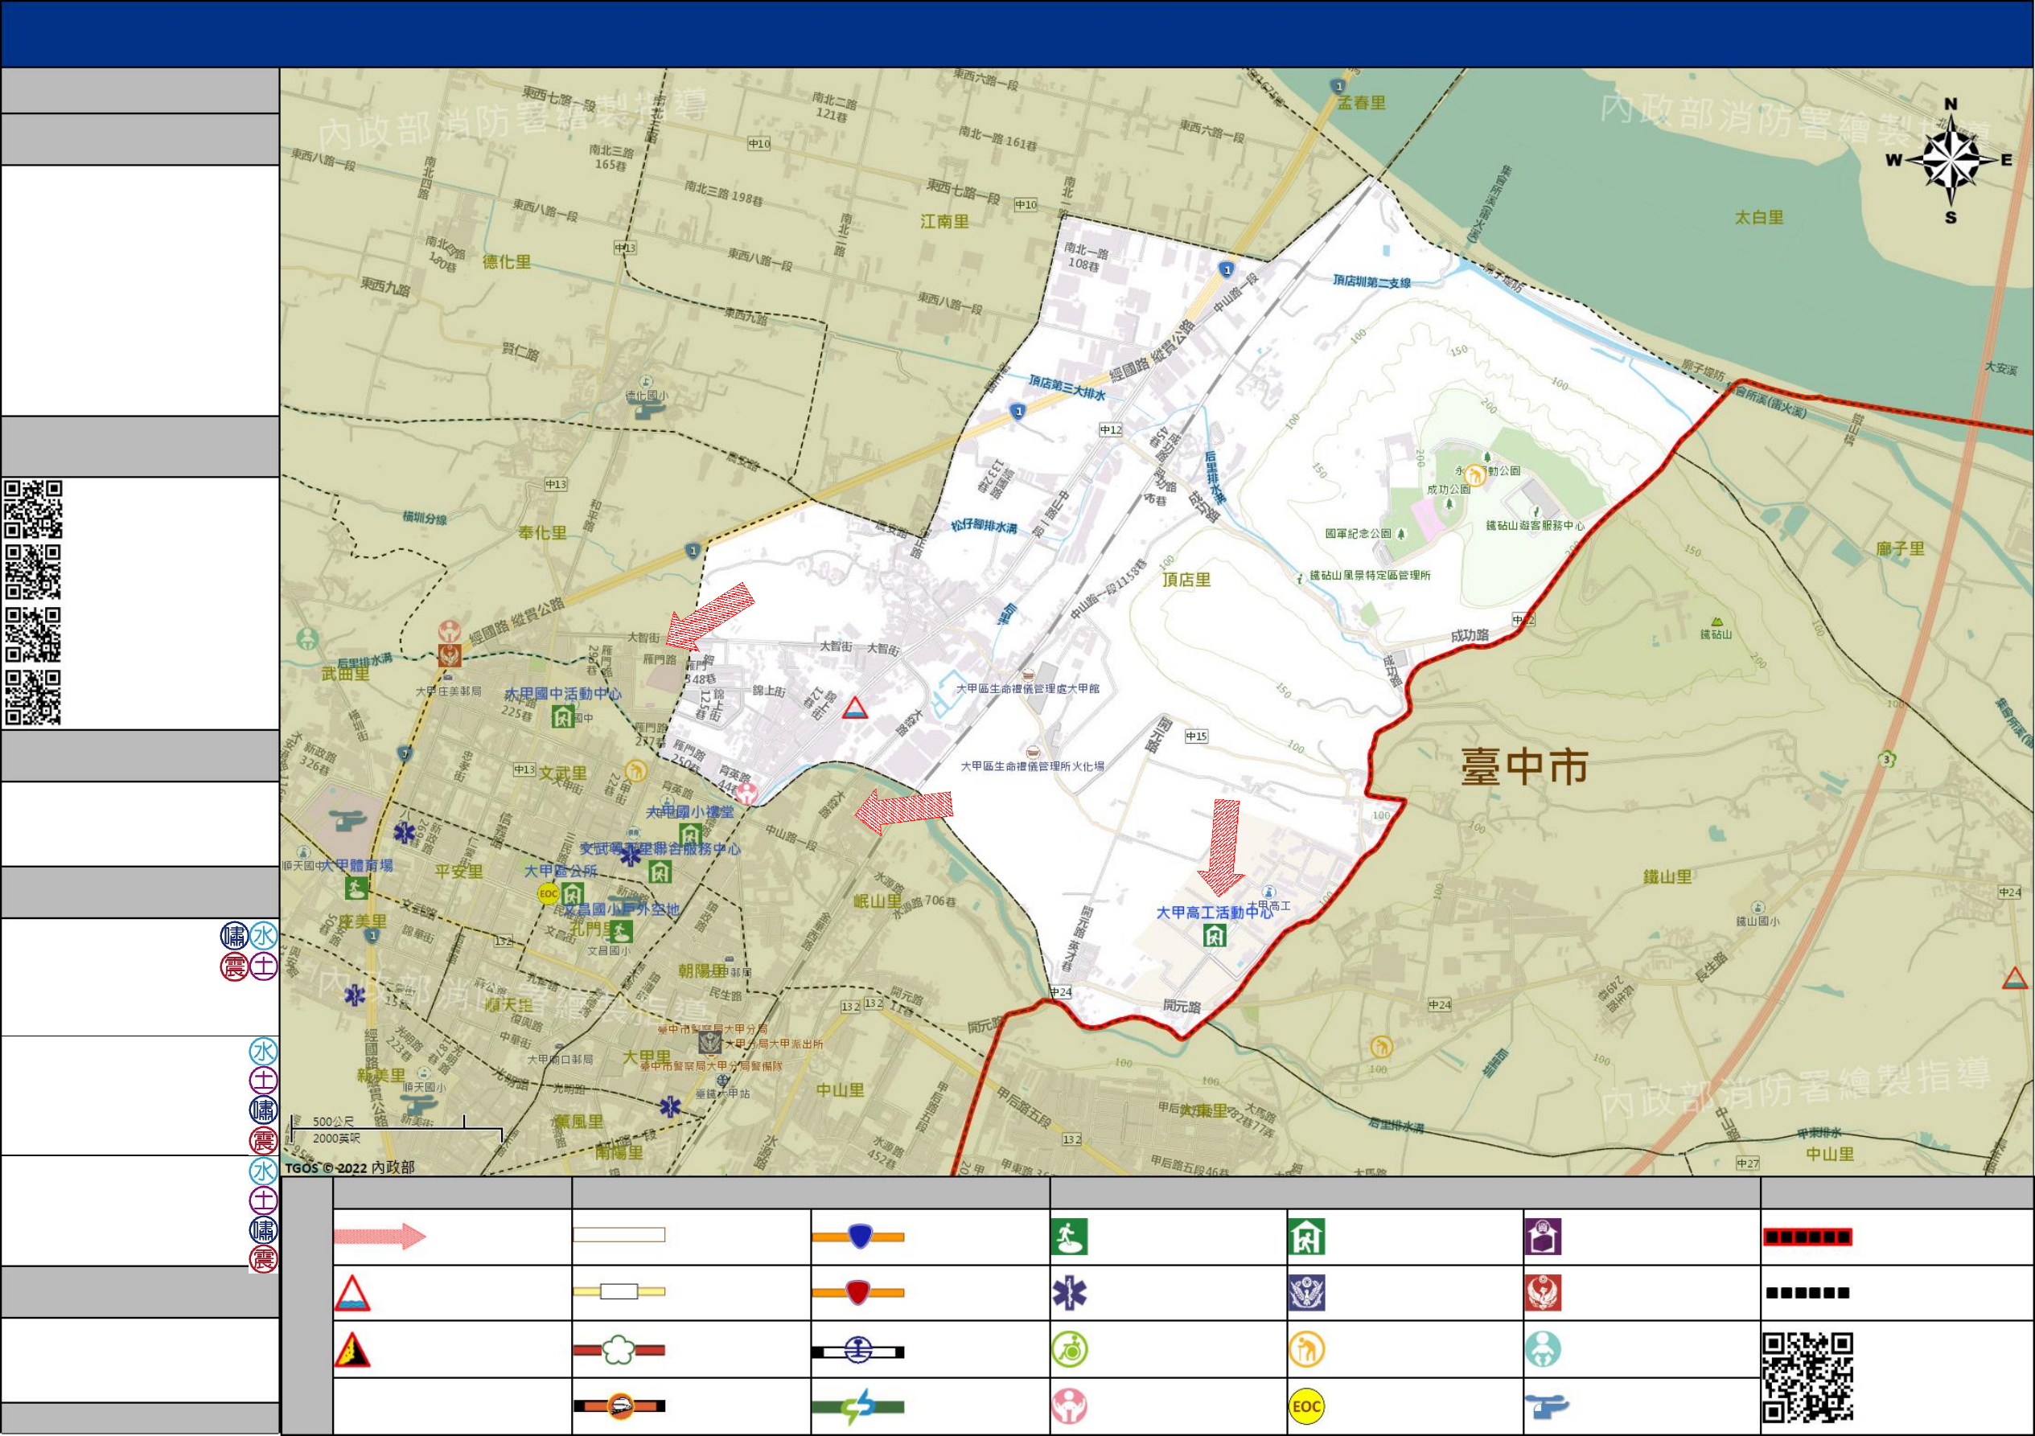Click the 德化里 label
This screenshot has height=1436, width=2035.
click(506, 262)
